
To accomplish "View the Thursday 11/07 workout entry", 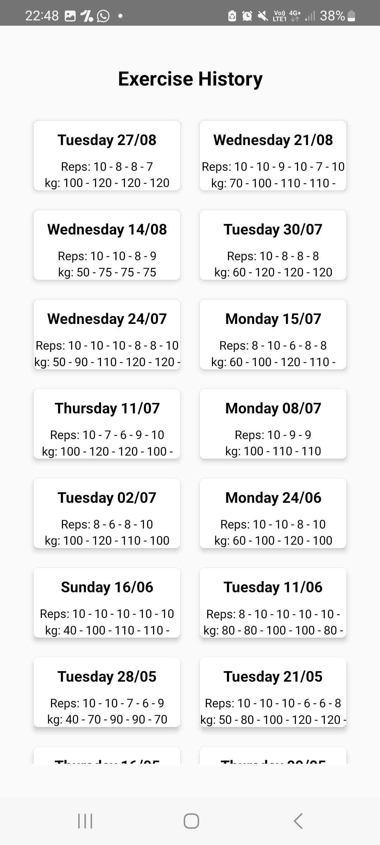I will [107, 424].
